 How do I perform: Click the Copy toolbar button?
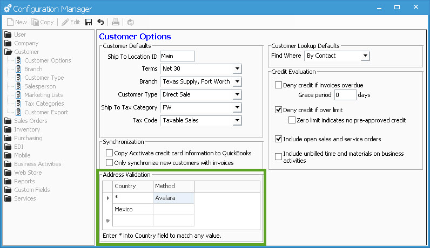pyautogui.click(x=43, y=22)
